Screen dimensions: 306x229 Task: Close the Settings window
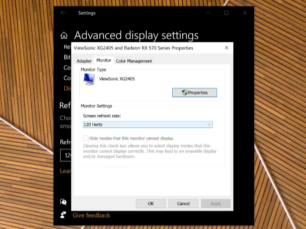click(245, 13)
